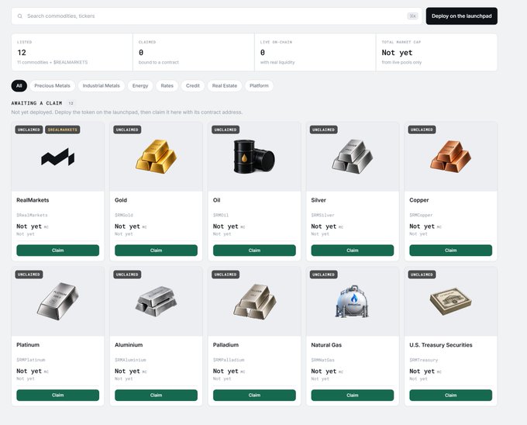Click the $RMGold ticker text
Screen dimensions: 527x425
[124, 215]
